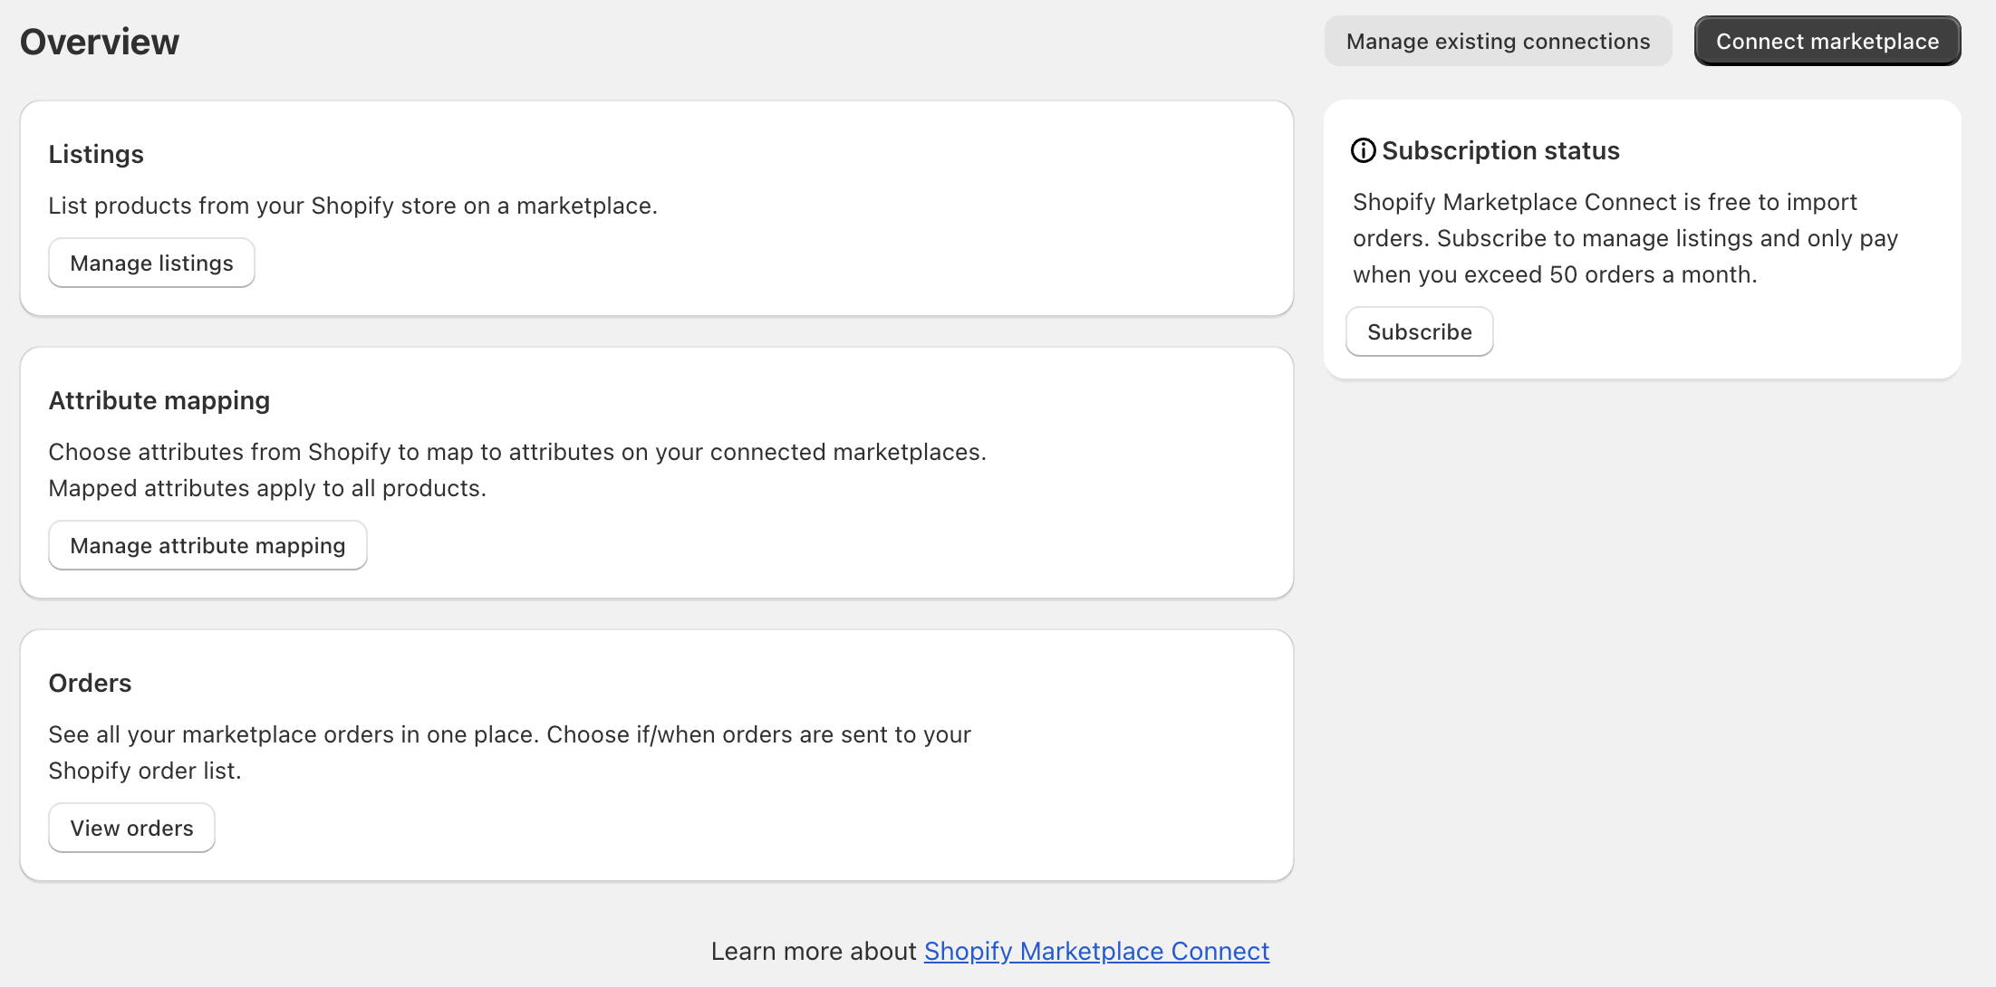The width and height of the screenshot is (1996, 987).
Task: Click the 'Learn more about' footer text
Action: (x=814, y=951)
